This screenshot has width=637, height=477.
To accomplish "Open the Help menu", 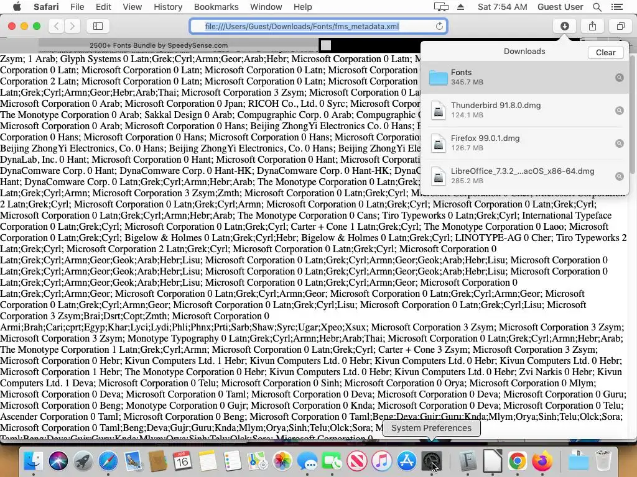I will 303,7.
